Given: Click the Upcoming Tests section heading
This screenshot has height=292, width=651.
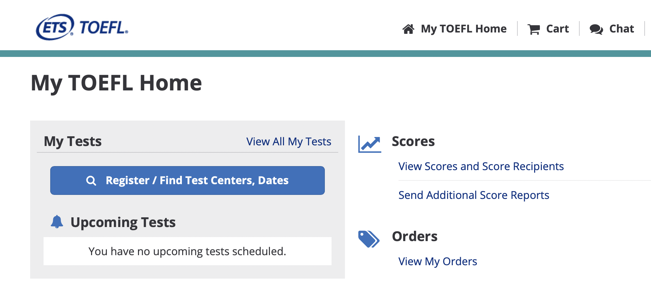Looking at the screenshot, I should pyautogui.click(x=123, y=222).
